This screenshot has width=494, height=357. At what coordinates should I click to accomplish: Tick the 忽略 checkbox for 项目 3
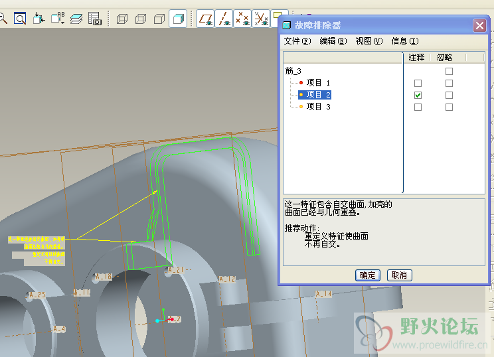click(x=449, y=107)
